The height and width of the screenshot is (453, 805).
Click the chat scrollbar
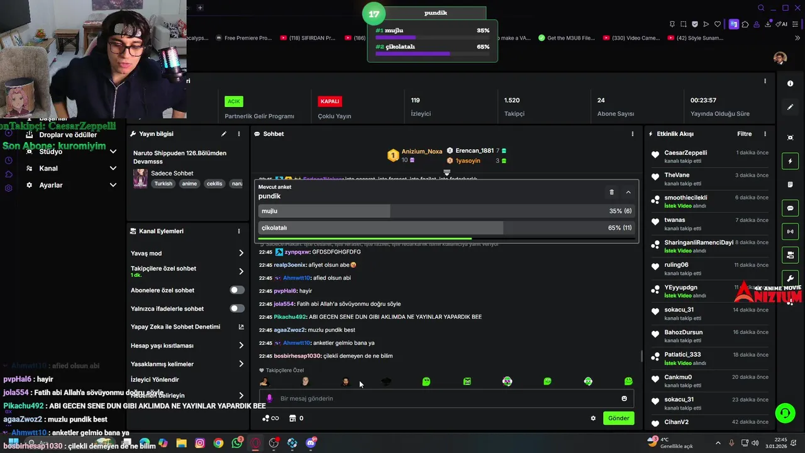[641, 356]
